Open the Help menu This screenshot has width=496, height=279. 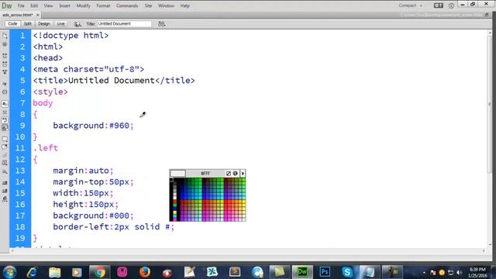[184, 5]
